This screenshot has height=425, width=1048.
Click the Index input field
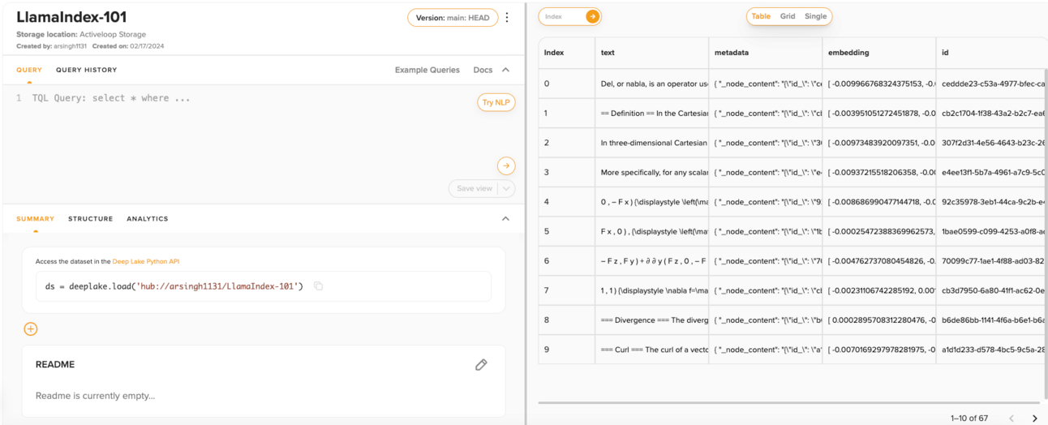(563, 16)
